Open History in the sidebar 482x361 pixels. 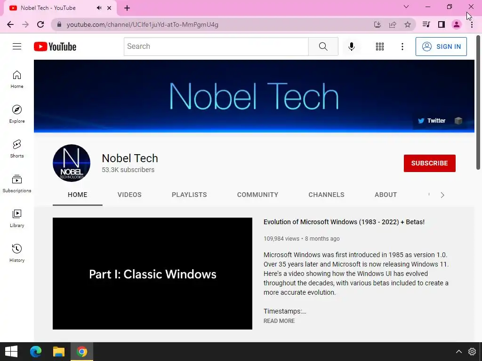pyautogui.click(x=17, y=253)
